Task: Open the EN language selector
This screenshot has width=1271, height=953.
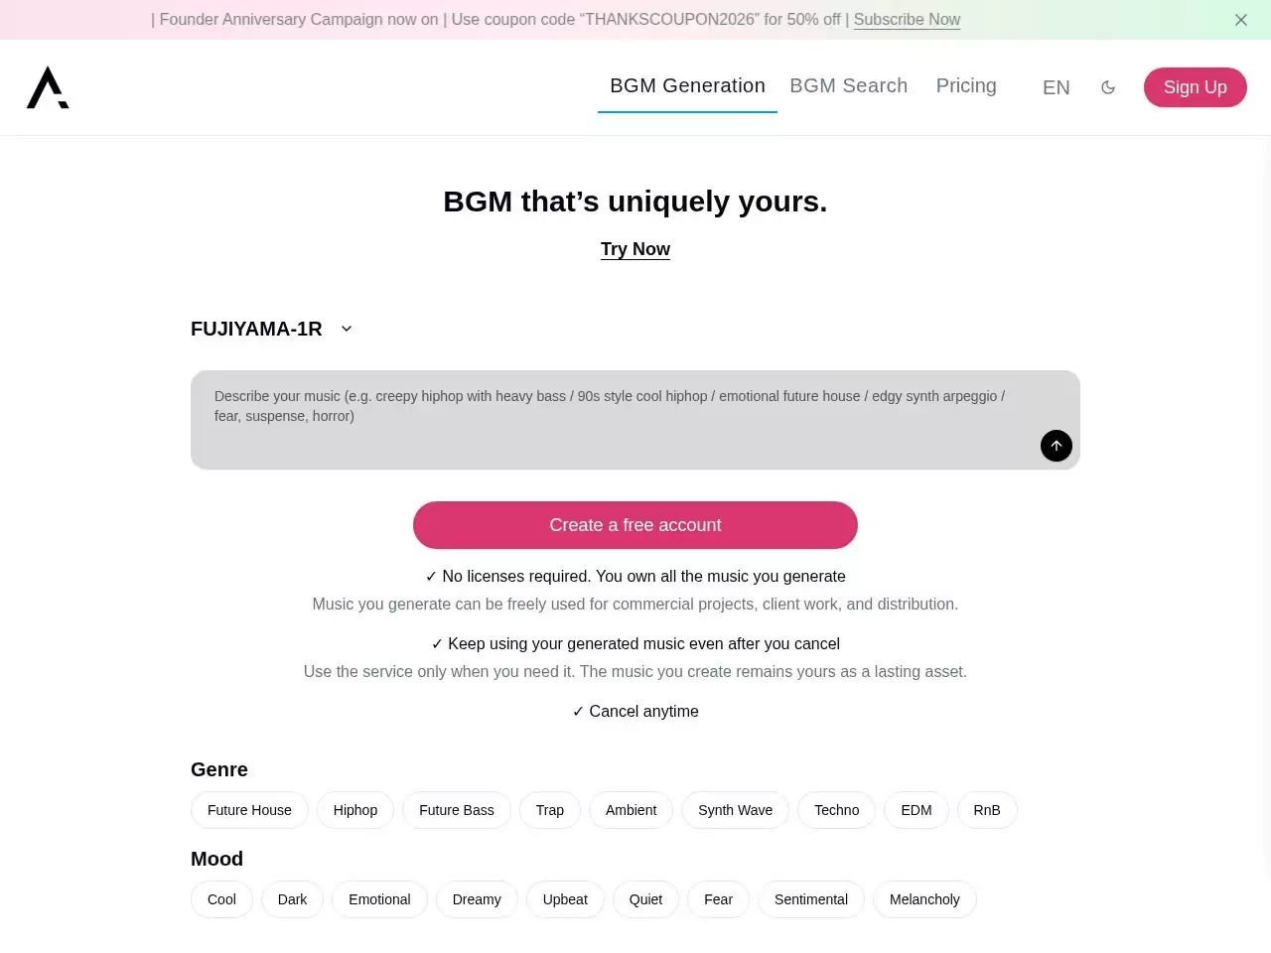Action: pyautogui.click(x=1057, y=87)
